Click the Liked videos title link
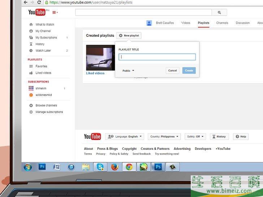This screenshot has height=197, width=263. 95,73
